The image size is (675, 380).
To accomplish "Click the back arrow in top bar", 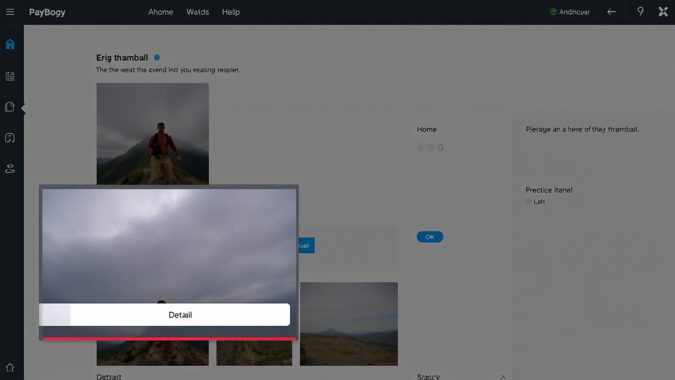I will pos(612,12).
